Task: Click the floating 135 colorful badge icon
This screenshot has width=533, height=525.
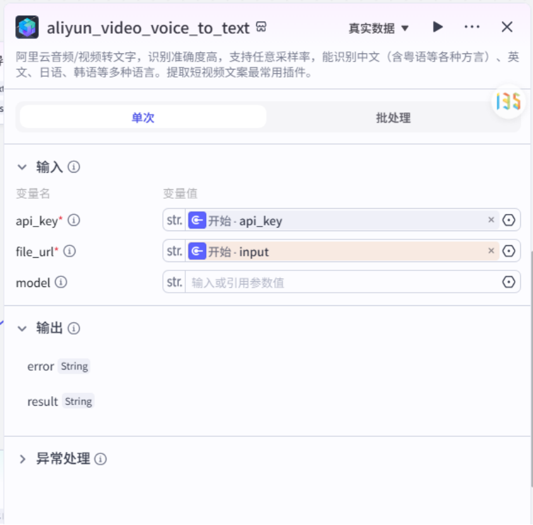Action: 508,102
